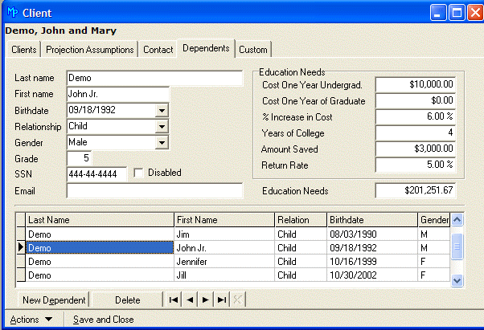Click the Last Name column header
Viewport: 484px width, 330px height.
(x=100, y=220)
